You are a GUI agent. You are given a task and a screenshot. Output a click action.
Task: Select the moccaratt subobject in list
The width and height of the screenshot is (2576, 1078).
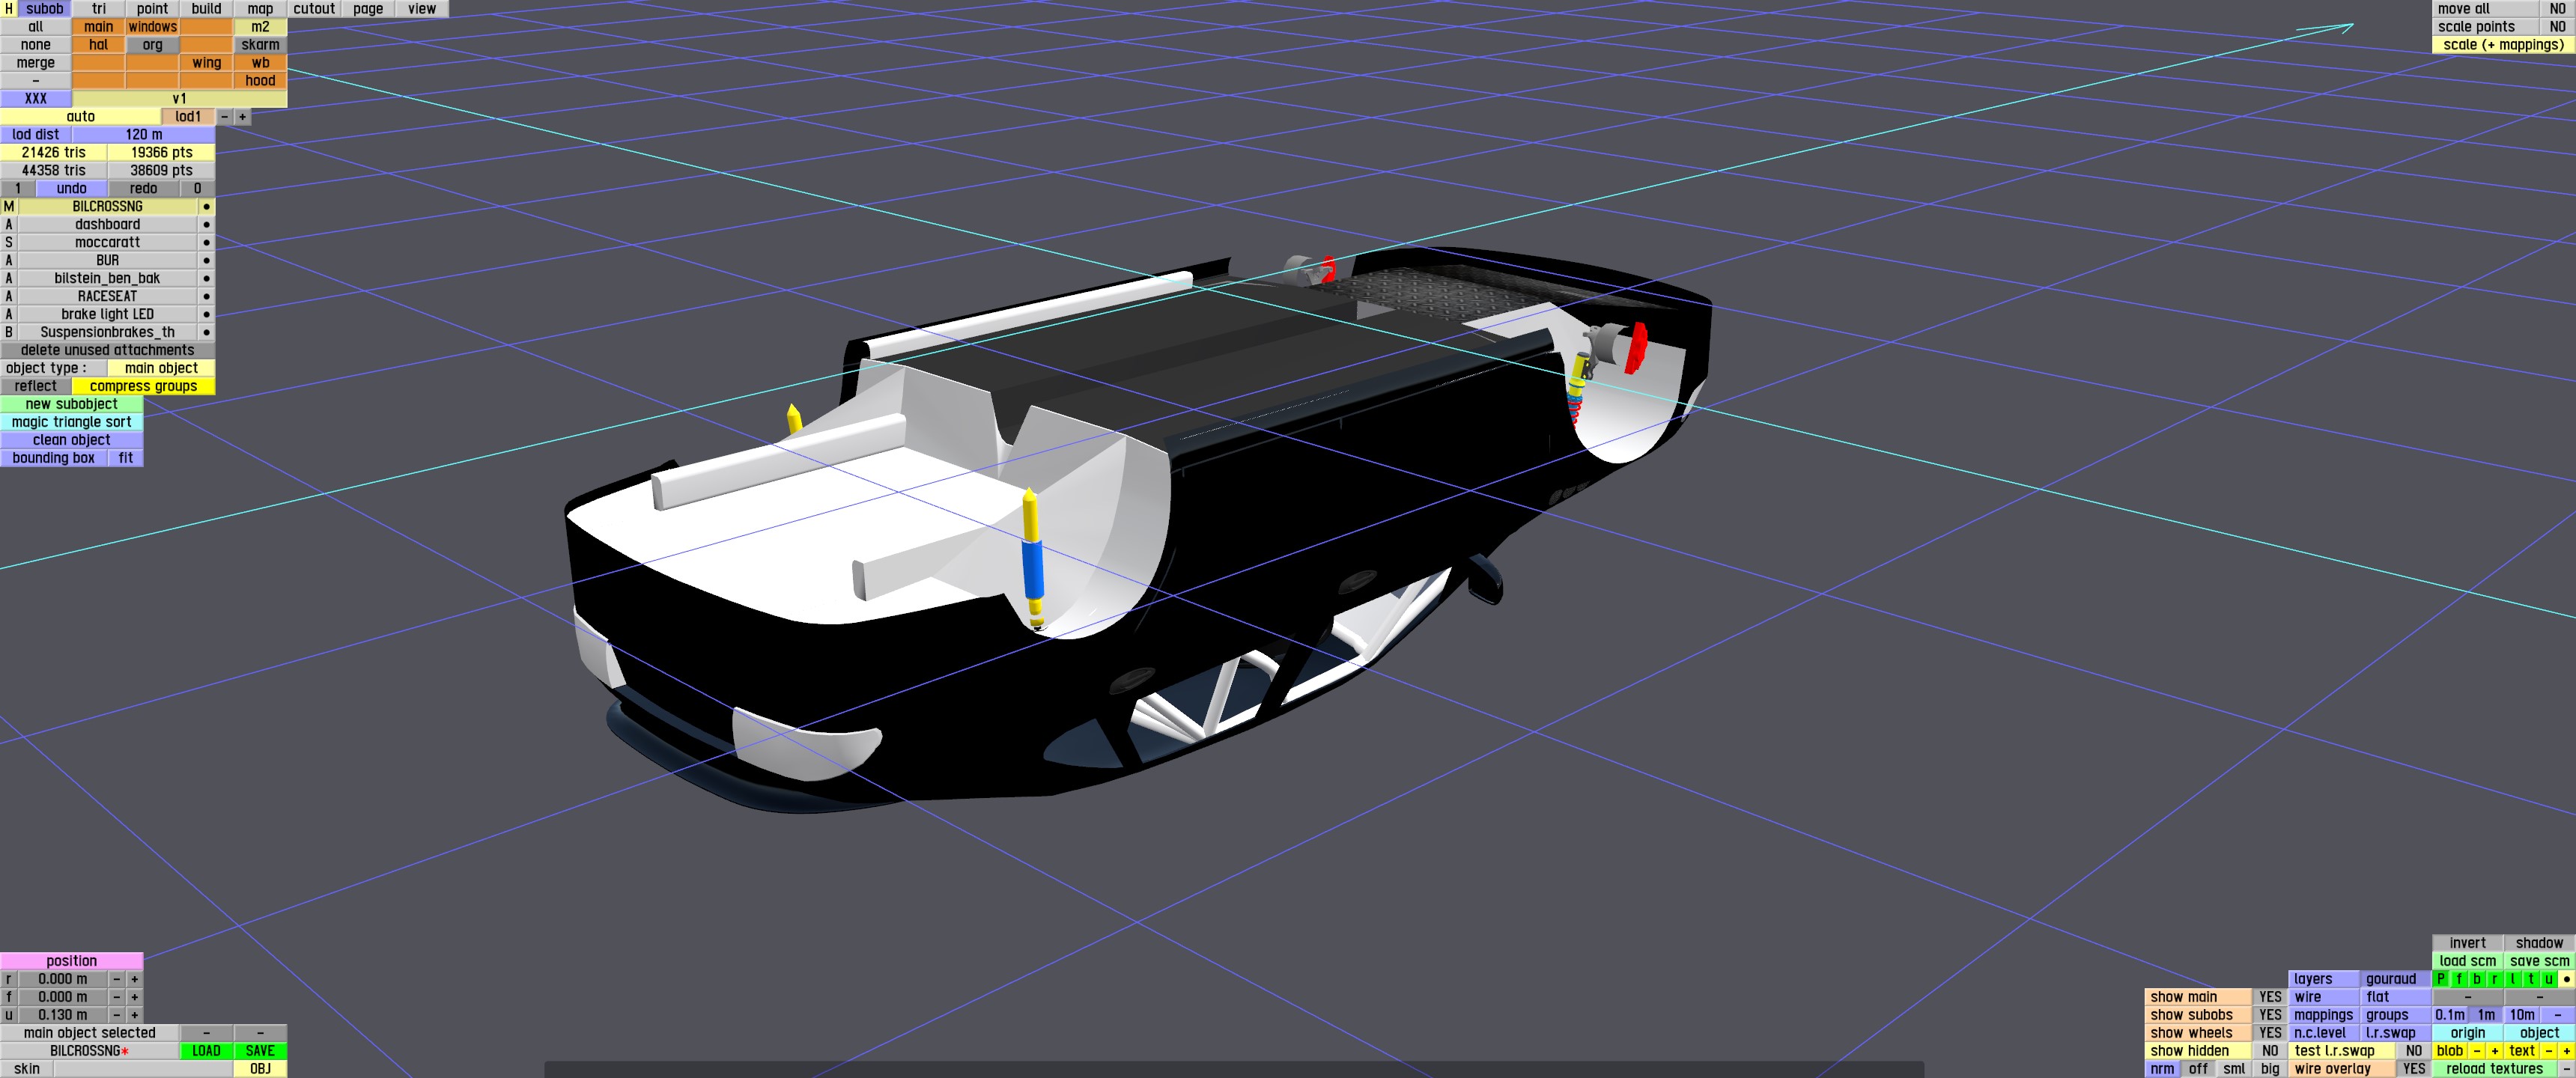(107, 243)
